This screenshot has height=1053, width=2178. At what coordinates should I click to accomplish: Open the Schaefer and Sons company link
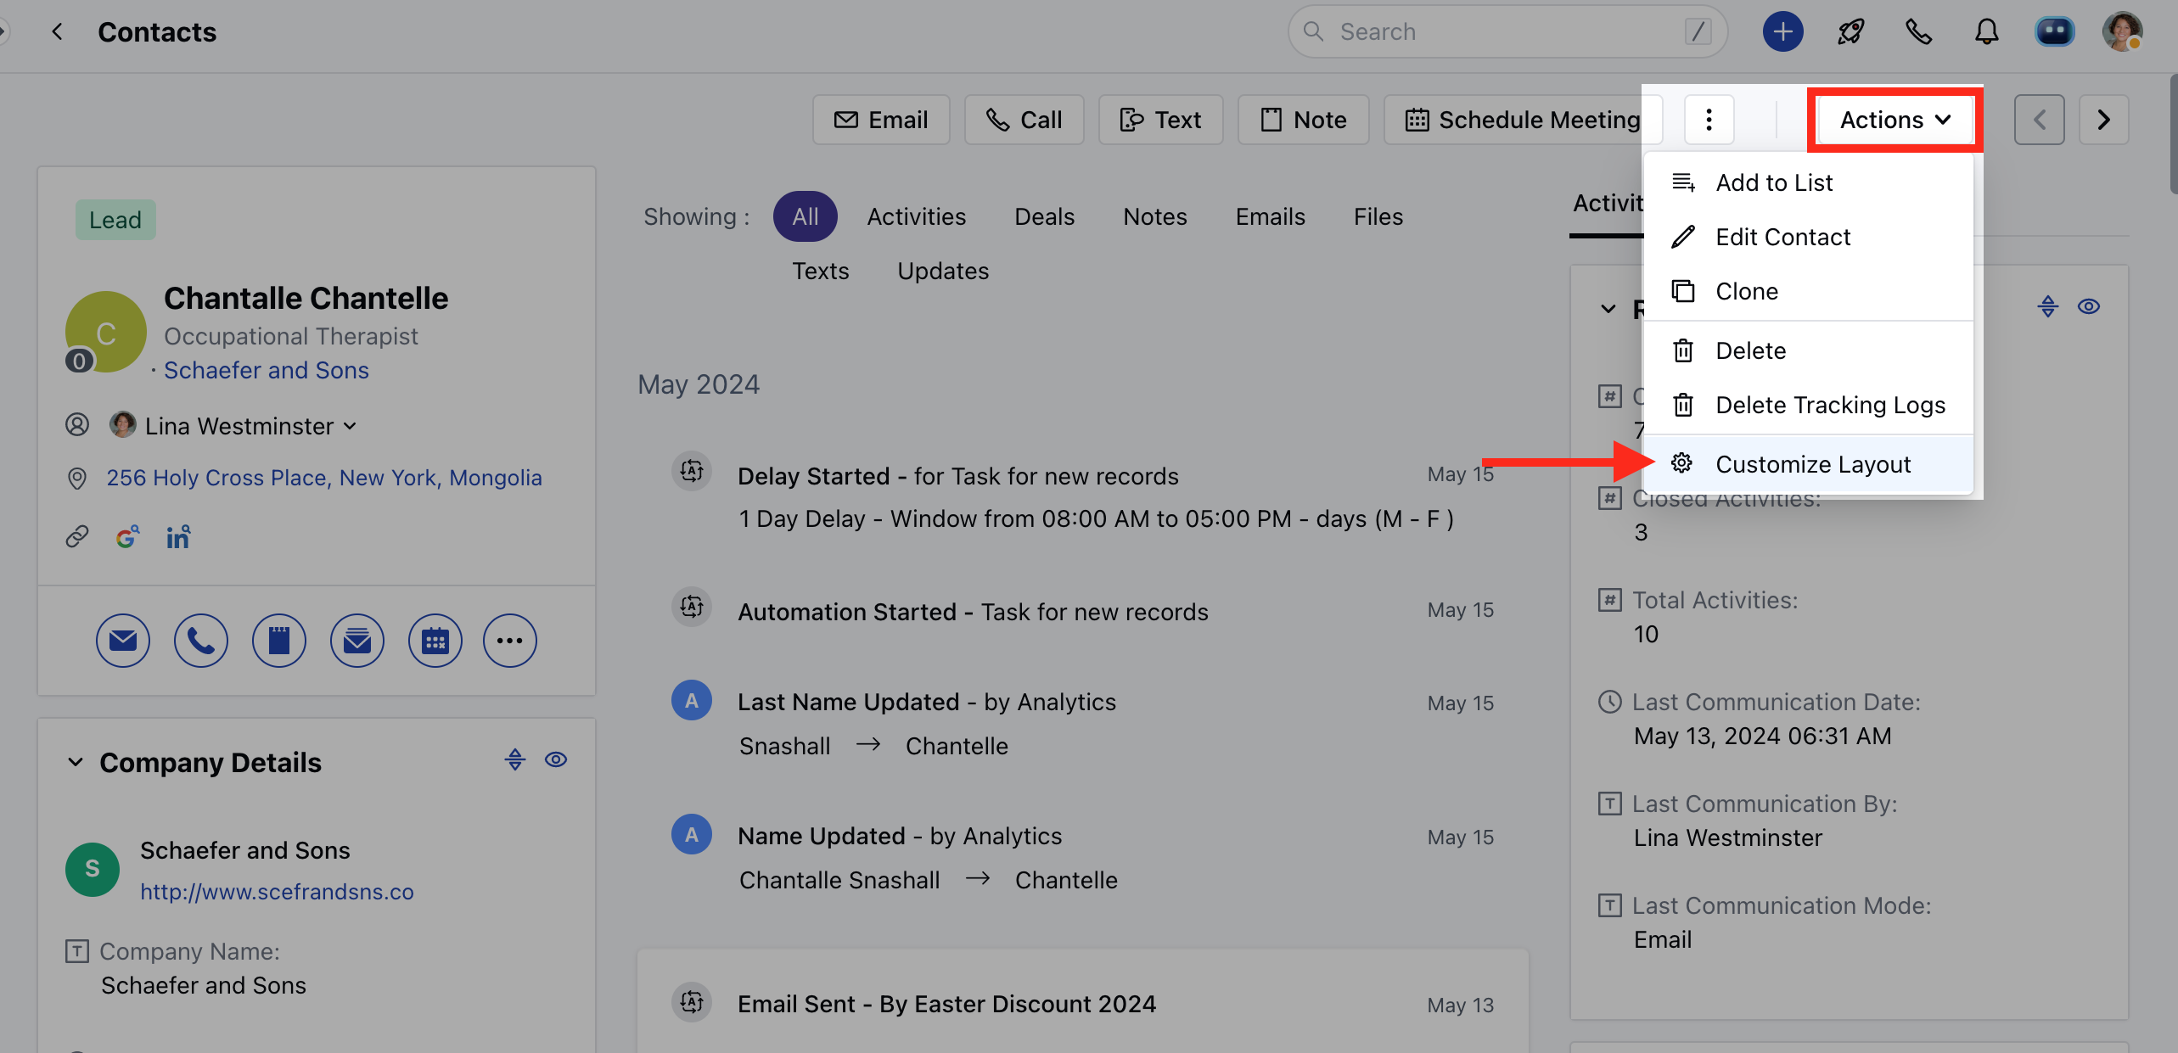pyautogui.click(x=266, y=370)
